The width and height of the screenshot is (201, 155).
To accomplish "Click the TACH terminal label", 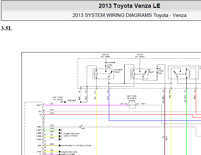I will (39, 152).
